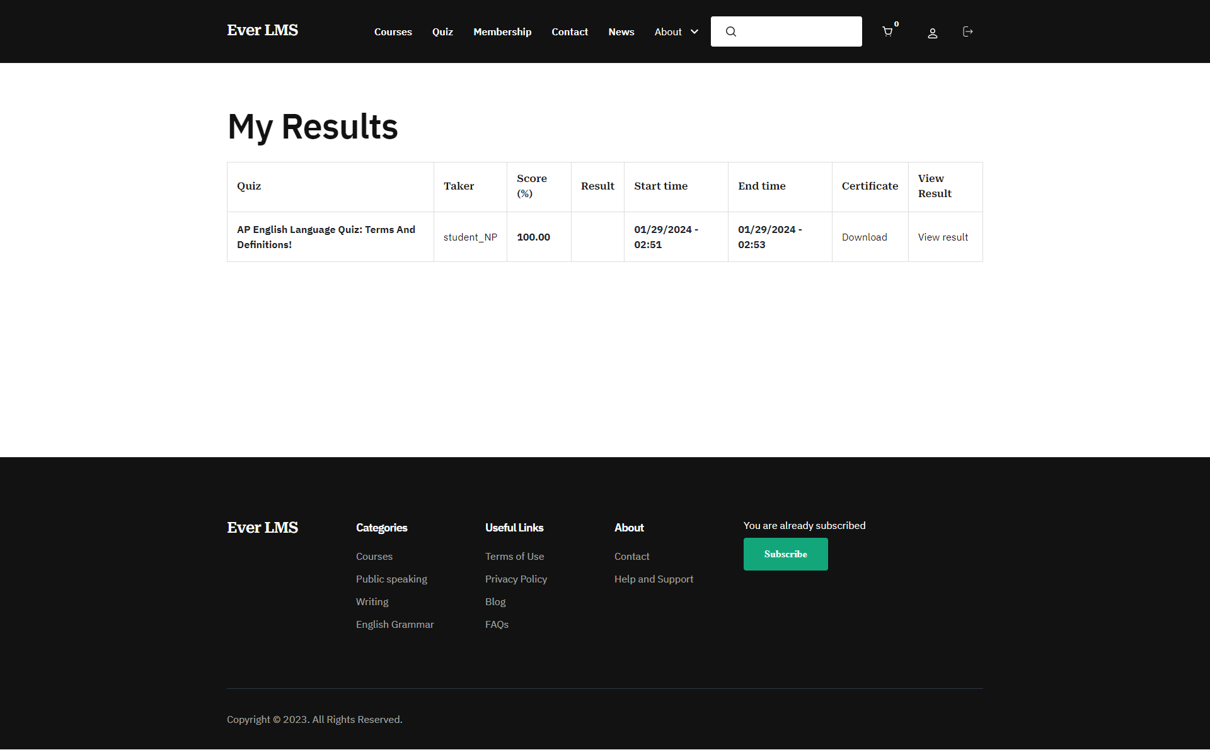
Task: Click the Copyright © 2023 notice
Action: click(x=314, y=719)
